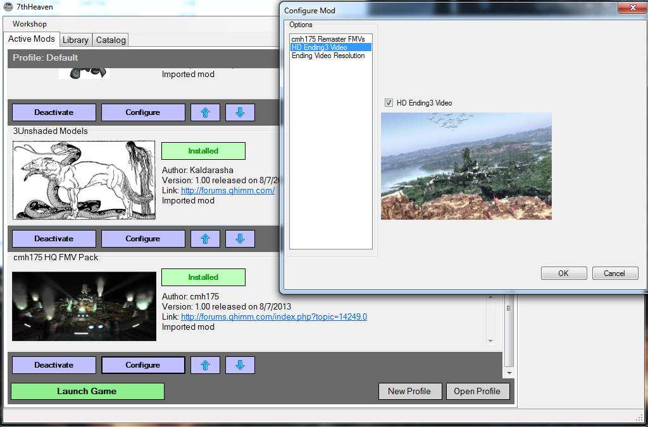Switch to the Catalog tab
648x427 pixels.
pyautogui.click(x=111, y=40)
